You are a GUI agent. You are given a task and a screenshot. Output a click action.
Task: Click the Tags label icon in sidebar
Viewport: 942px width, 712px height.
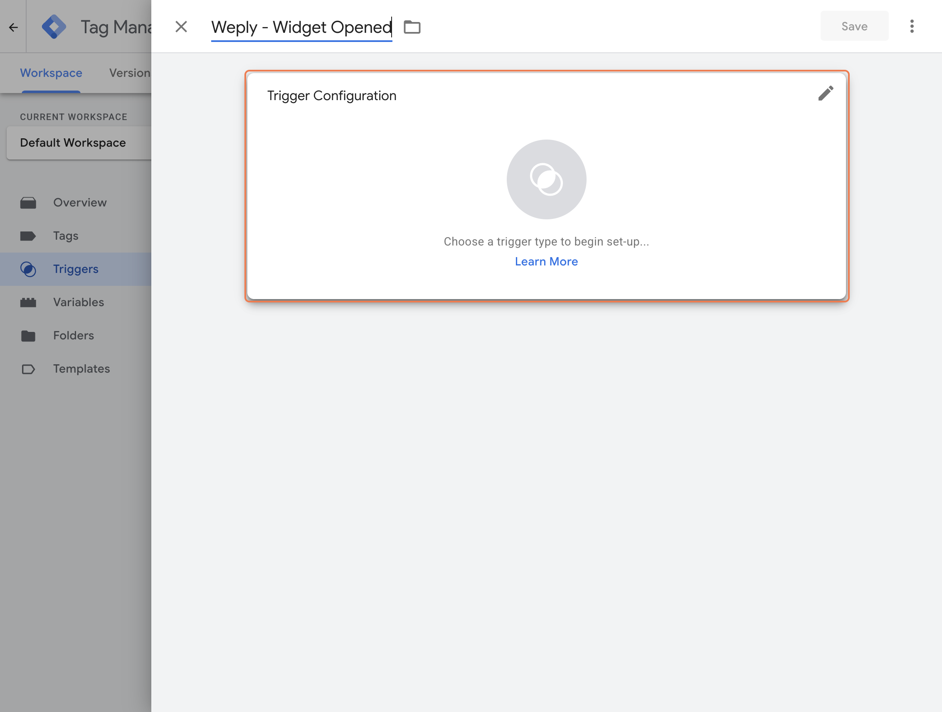coord(28,236)
